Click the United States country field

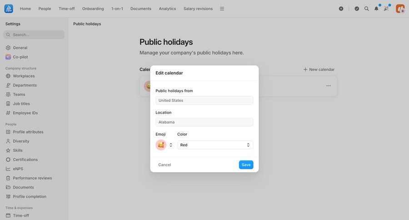pos(204,100)
